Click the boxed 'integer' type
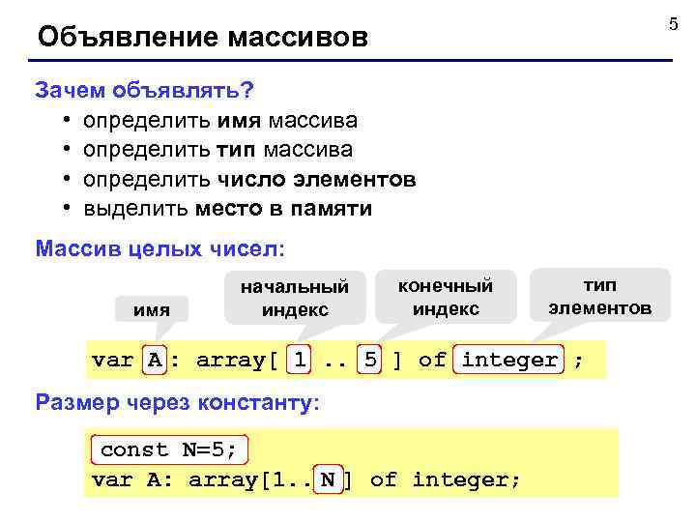 coord(508,359)
